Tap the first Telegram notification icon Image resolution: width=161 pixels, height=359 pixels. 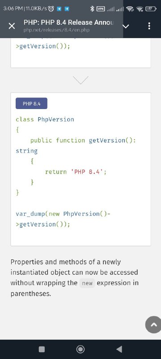tap(59, 9)
